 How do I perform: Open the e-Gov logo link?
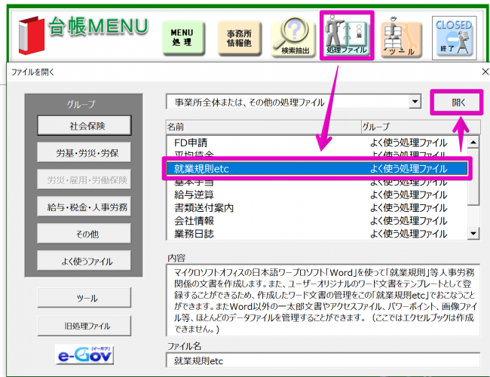click(x=85, y=354)
